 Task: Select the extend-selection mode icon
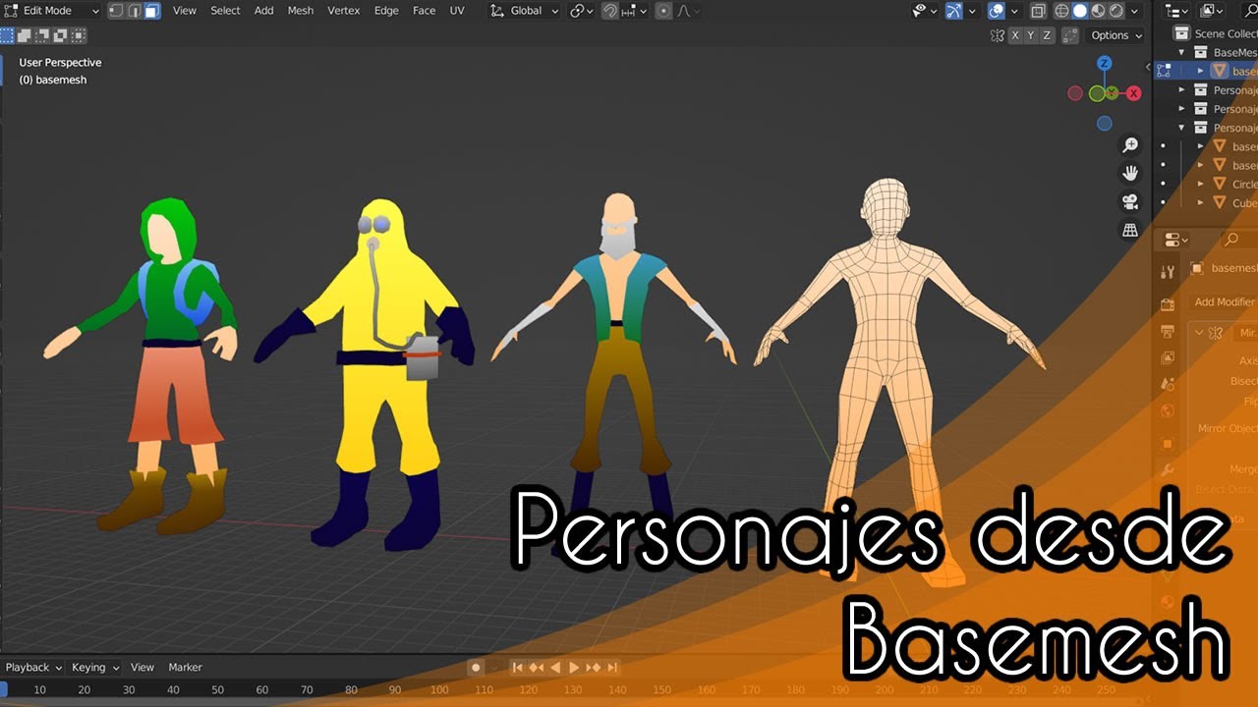(x=25, y=35)
